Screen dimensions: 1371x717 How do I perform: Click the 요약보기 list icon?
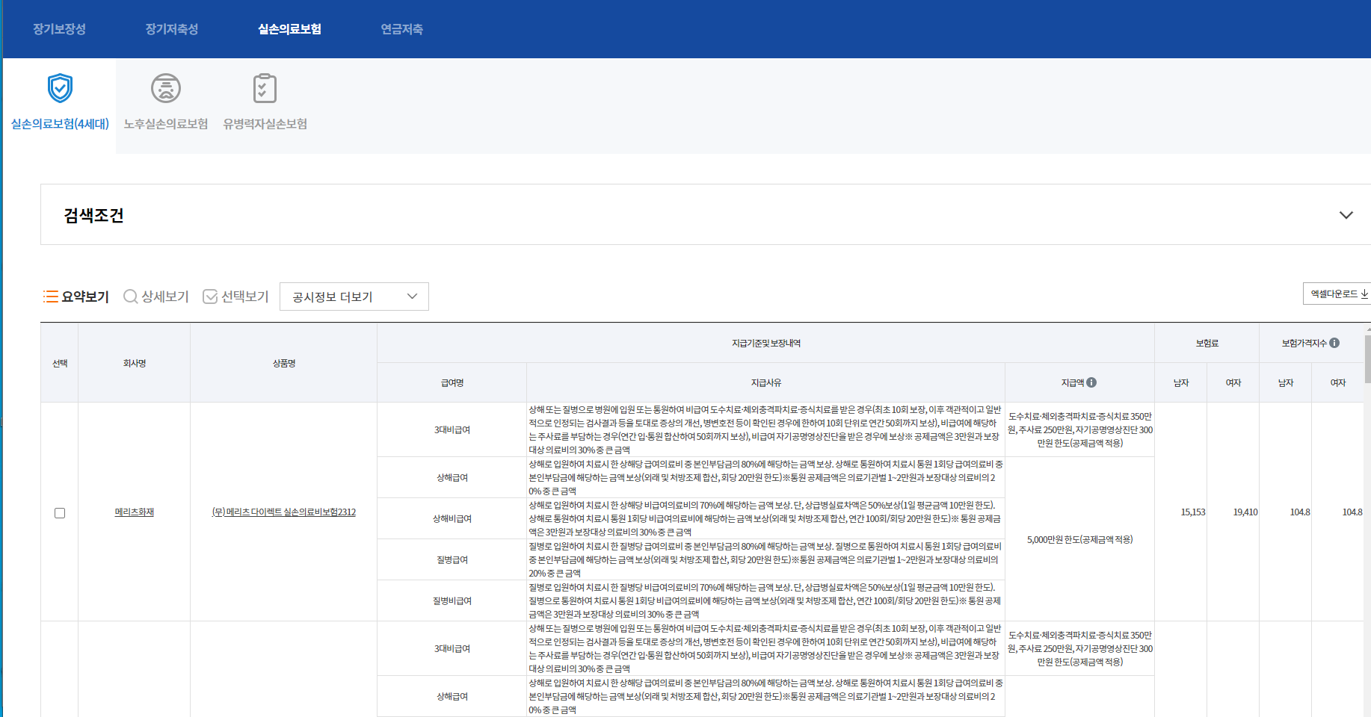(51, 297)
